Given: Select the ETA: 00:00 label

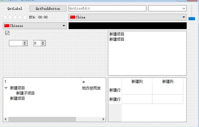Looking at the screenshot, I should [38, 17].
